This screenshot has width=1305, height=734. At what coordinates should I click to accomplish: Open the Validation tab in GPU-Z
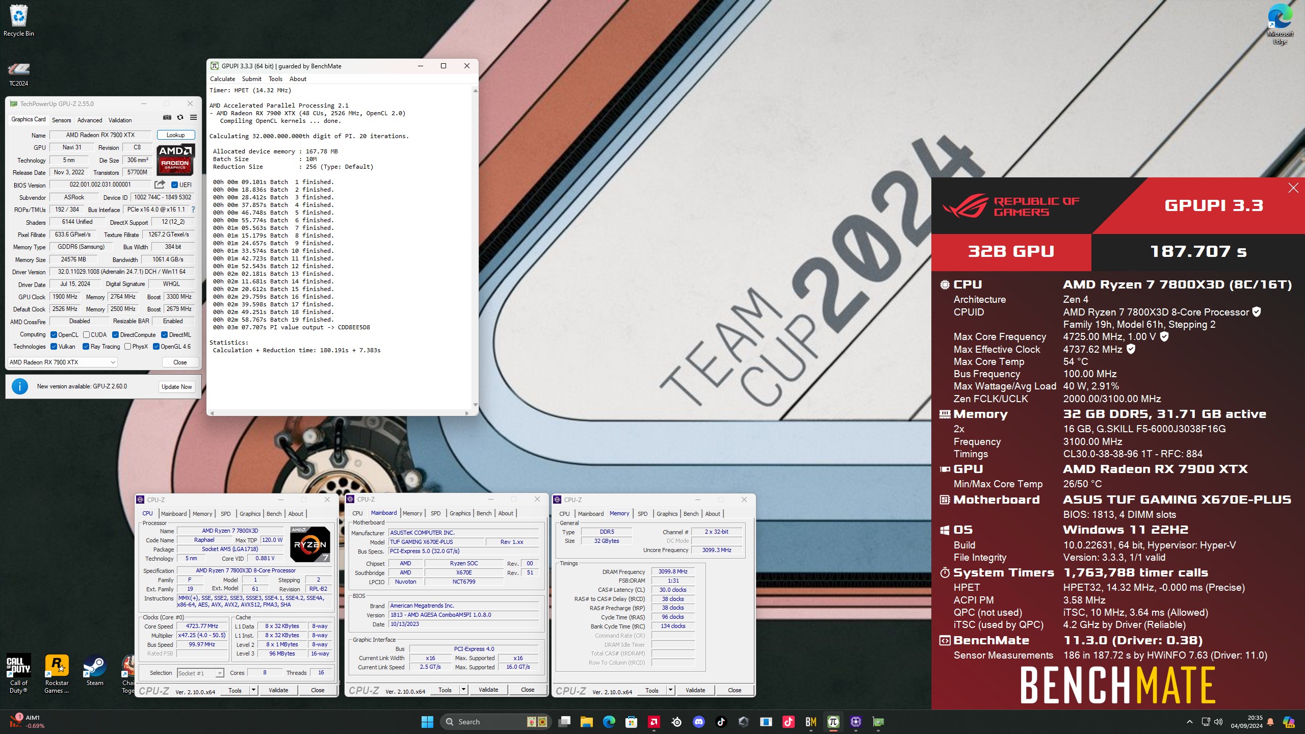click(x=120, y=120)
